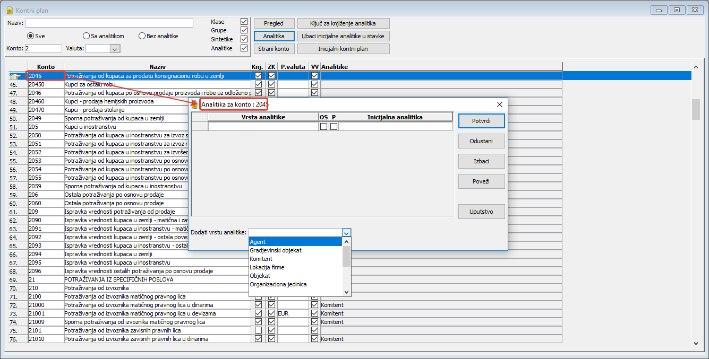
Task: Select the Sa analitikom radio button
Action: coord(87,36)
